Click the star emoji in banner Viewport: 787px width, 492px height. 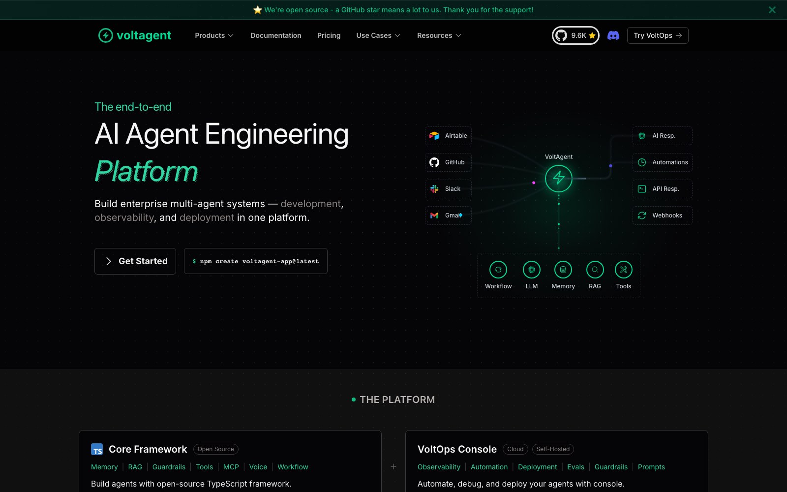[x=258, y=10]
